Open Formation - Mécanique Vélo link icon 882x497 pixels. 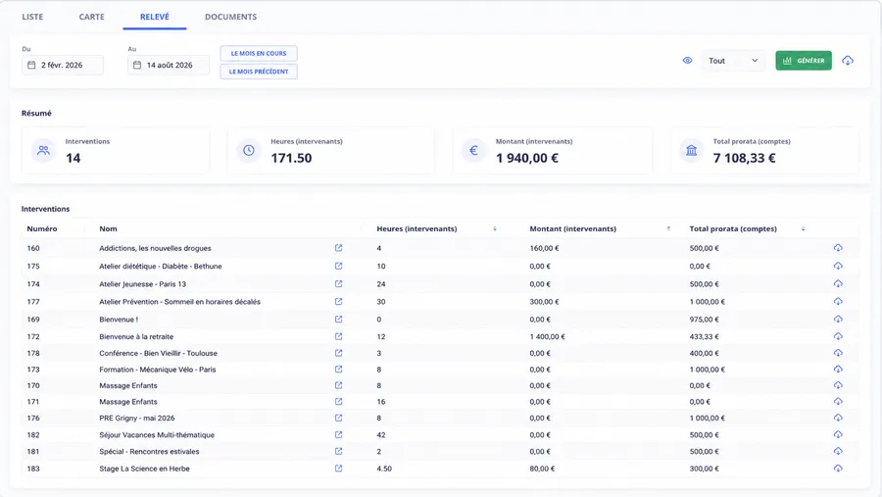pyautogui.click(x=339, y=370)
